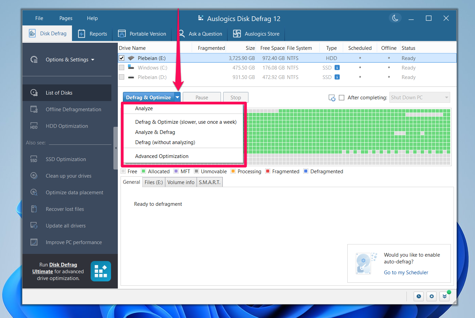The width and height of the screenshot is (475, 318).
Task: Switch to the Reports tab
Action: [92, 34]
